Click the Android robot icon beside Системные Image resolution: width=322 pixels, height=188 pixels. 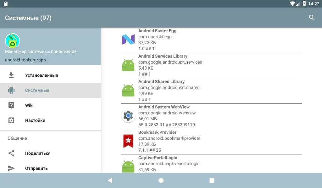click(11, 90)
